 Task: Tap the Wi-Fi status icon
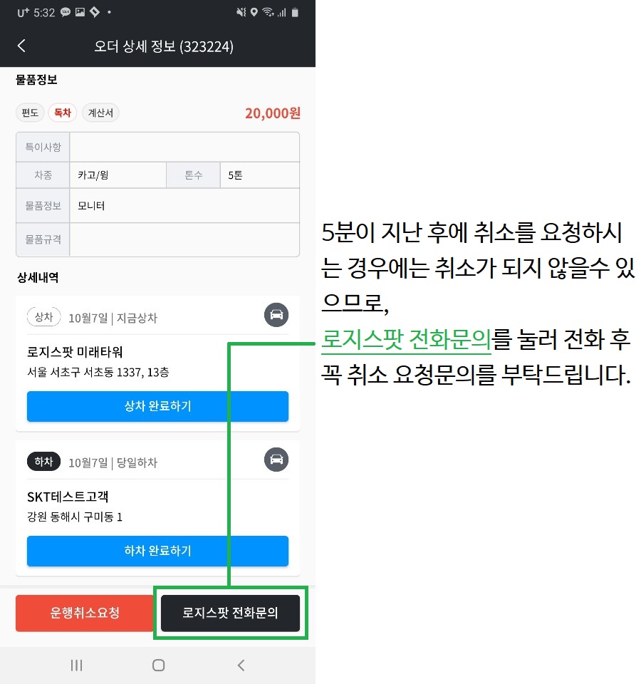tap(268, 12)
